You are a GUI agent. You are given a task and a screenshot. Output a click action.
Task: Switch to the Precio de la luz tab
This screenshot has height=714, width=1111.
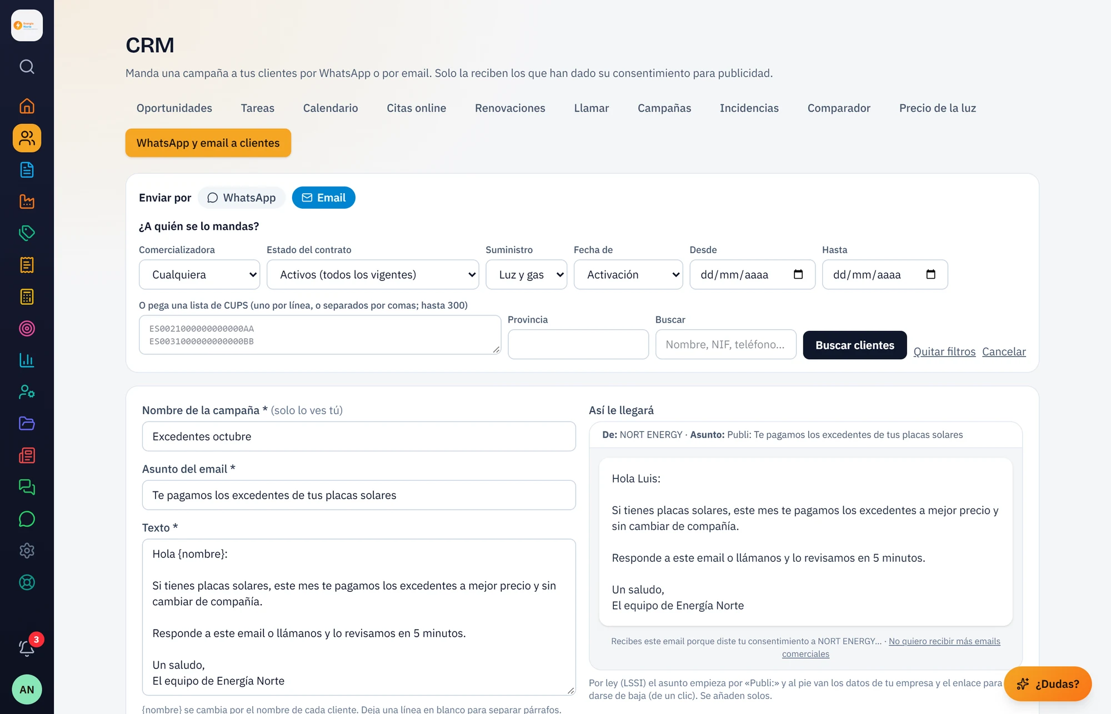pyautogui.click(x=938, y=108)
